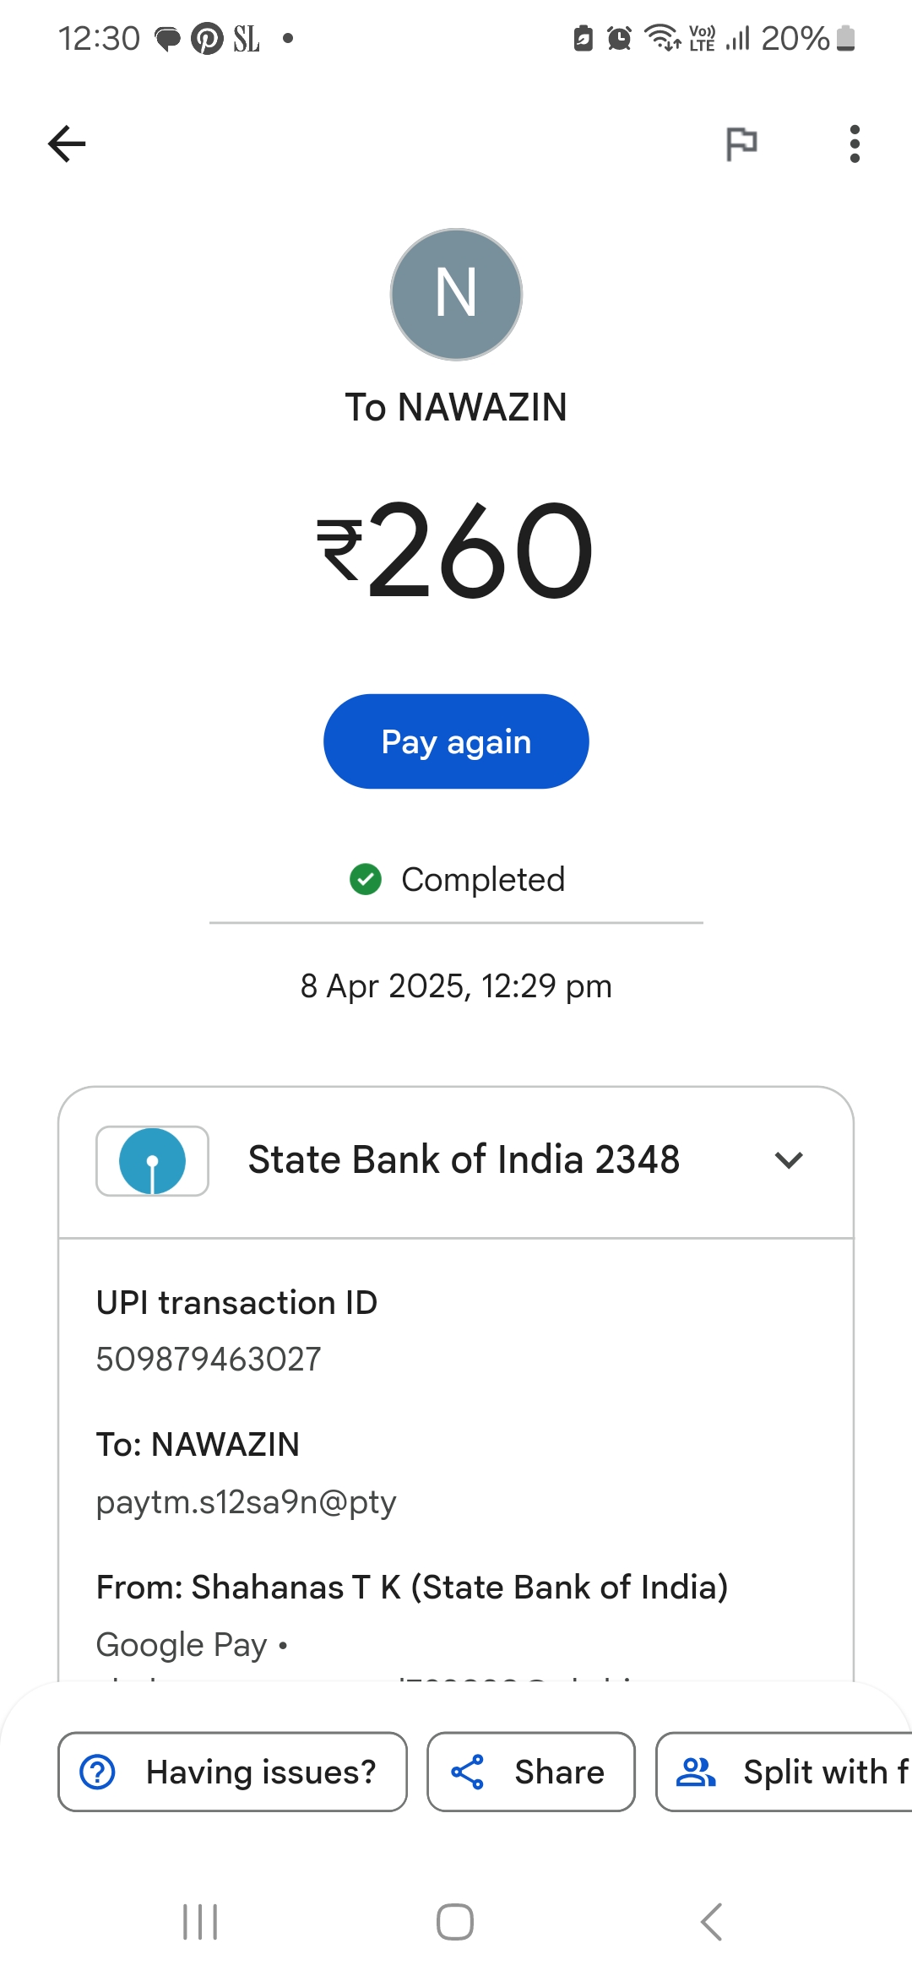
Task: Tap the green Completed checkmark icon
Action: [366, 879]
